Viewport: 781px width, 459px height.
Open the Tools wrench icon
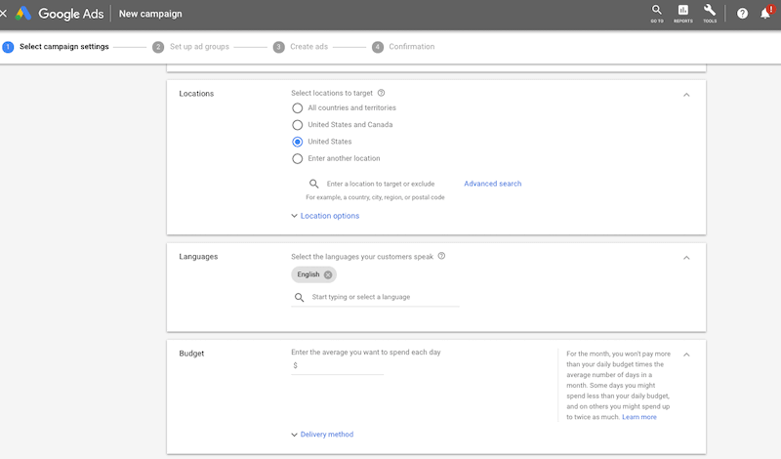pos(710,14)
